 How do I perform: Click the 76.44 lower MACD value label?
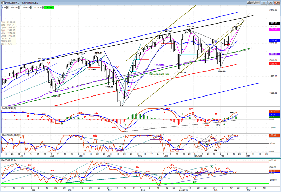pyautogui.click(x=274, y=171)
